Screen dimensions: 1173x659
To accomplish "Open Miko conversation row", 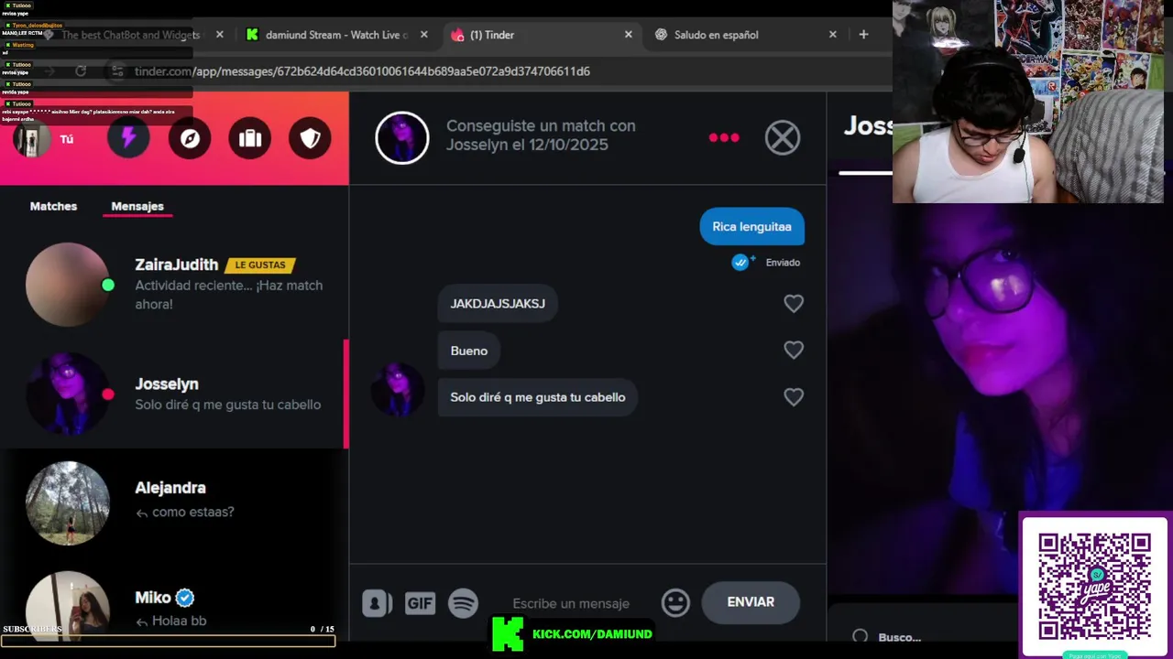I will click(x=174, y=604).
